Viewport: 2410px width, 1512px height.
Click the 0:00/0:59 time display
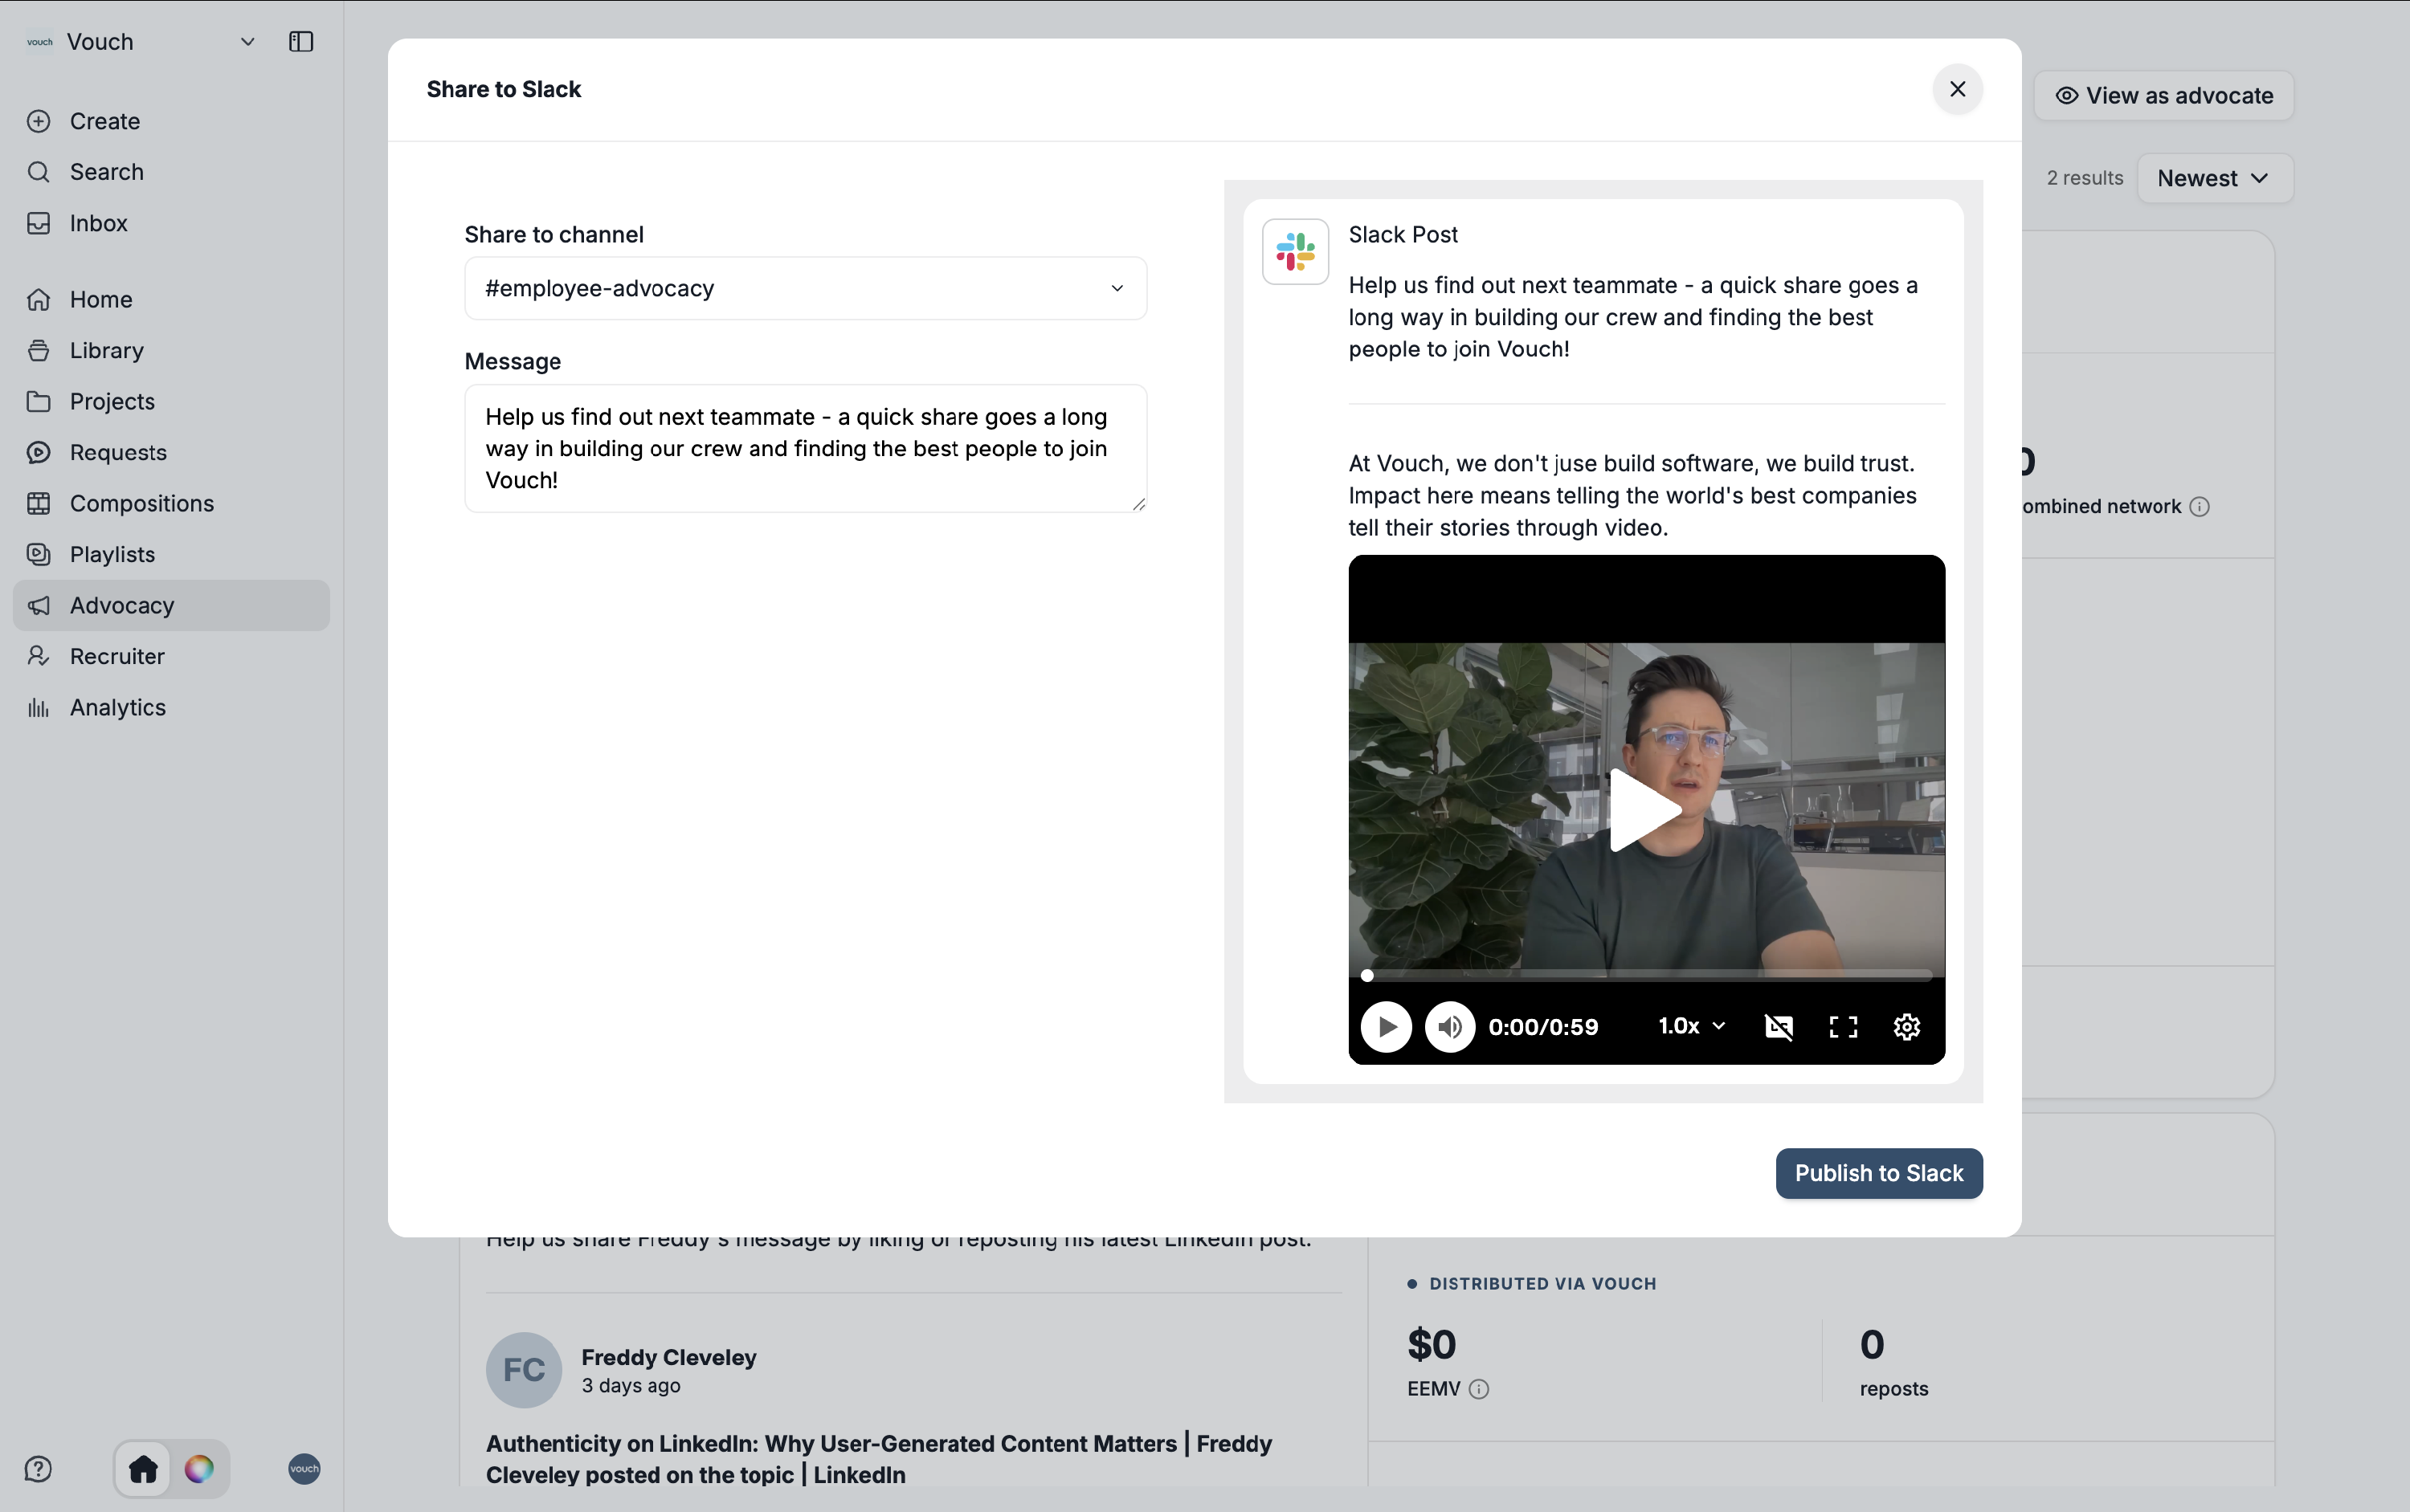point(1542,1027)
